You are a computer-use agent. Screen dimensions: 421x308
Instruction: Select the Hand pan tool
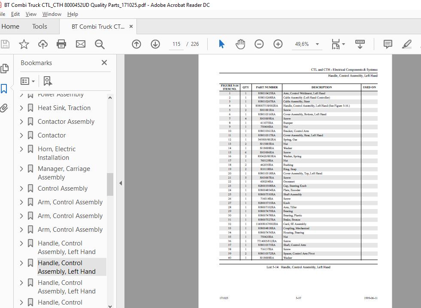(240, 44)
